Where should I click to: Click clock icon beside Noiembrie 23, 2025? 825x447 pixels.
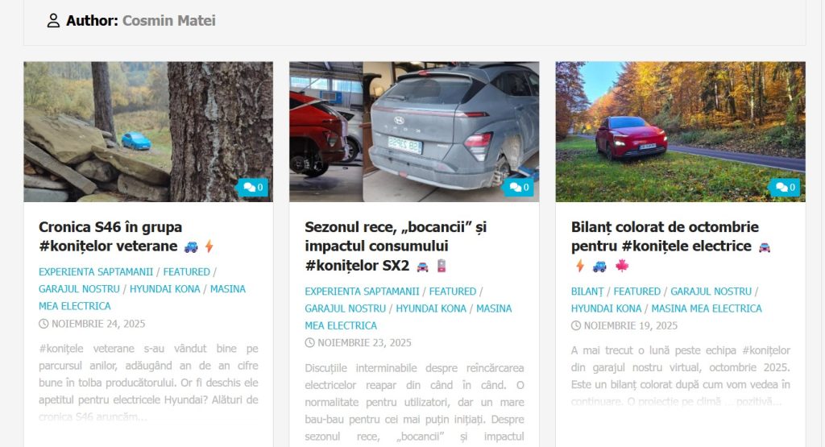click(x=310, y=343)
